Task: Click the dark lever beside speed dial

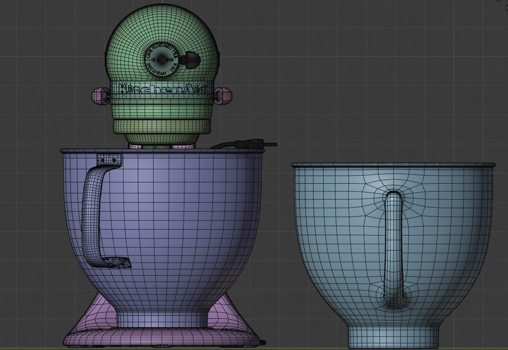Action: [x=190, y=60]
